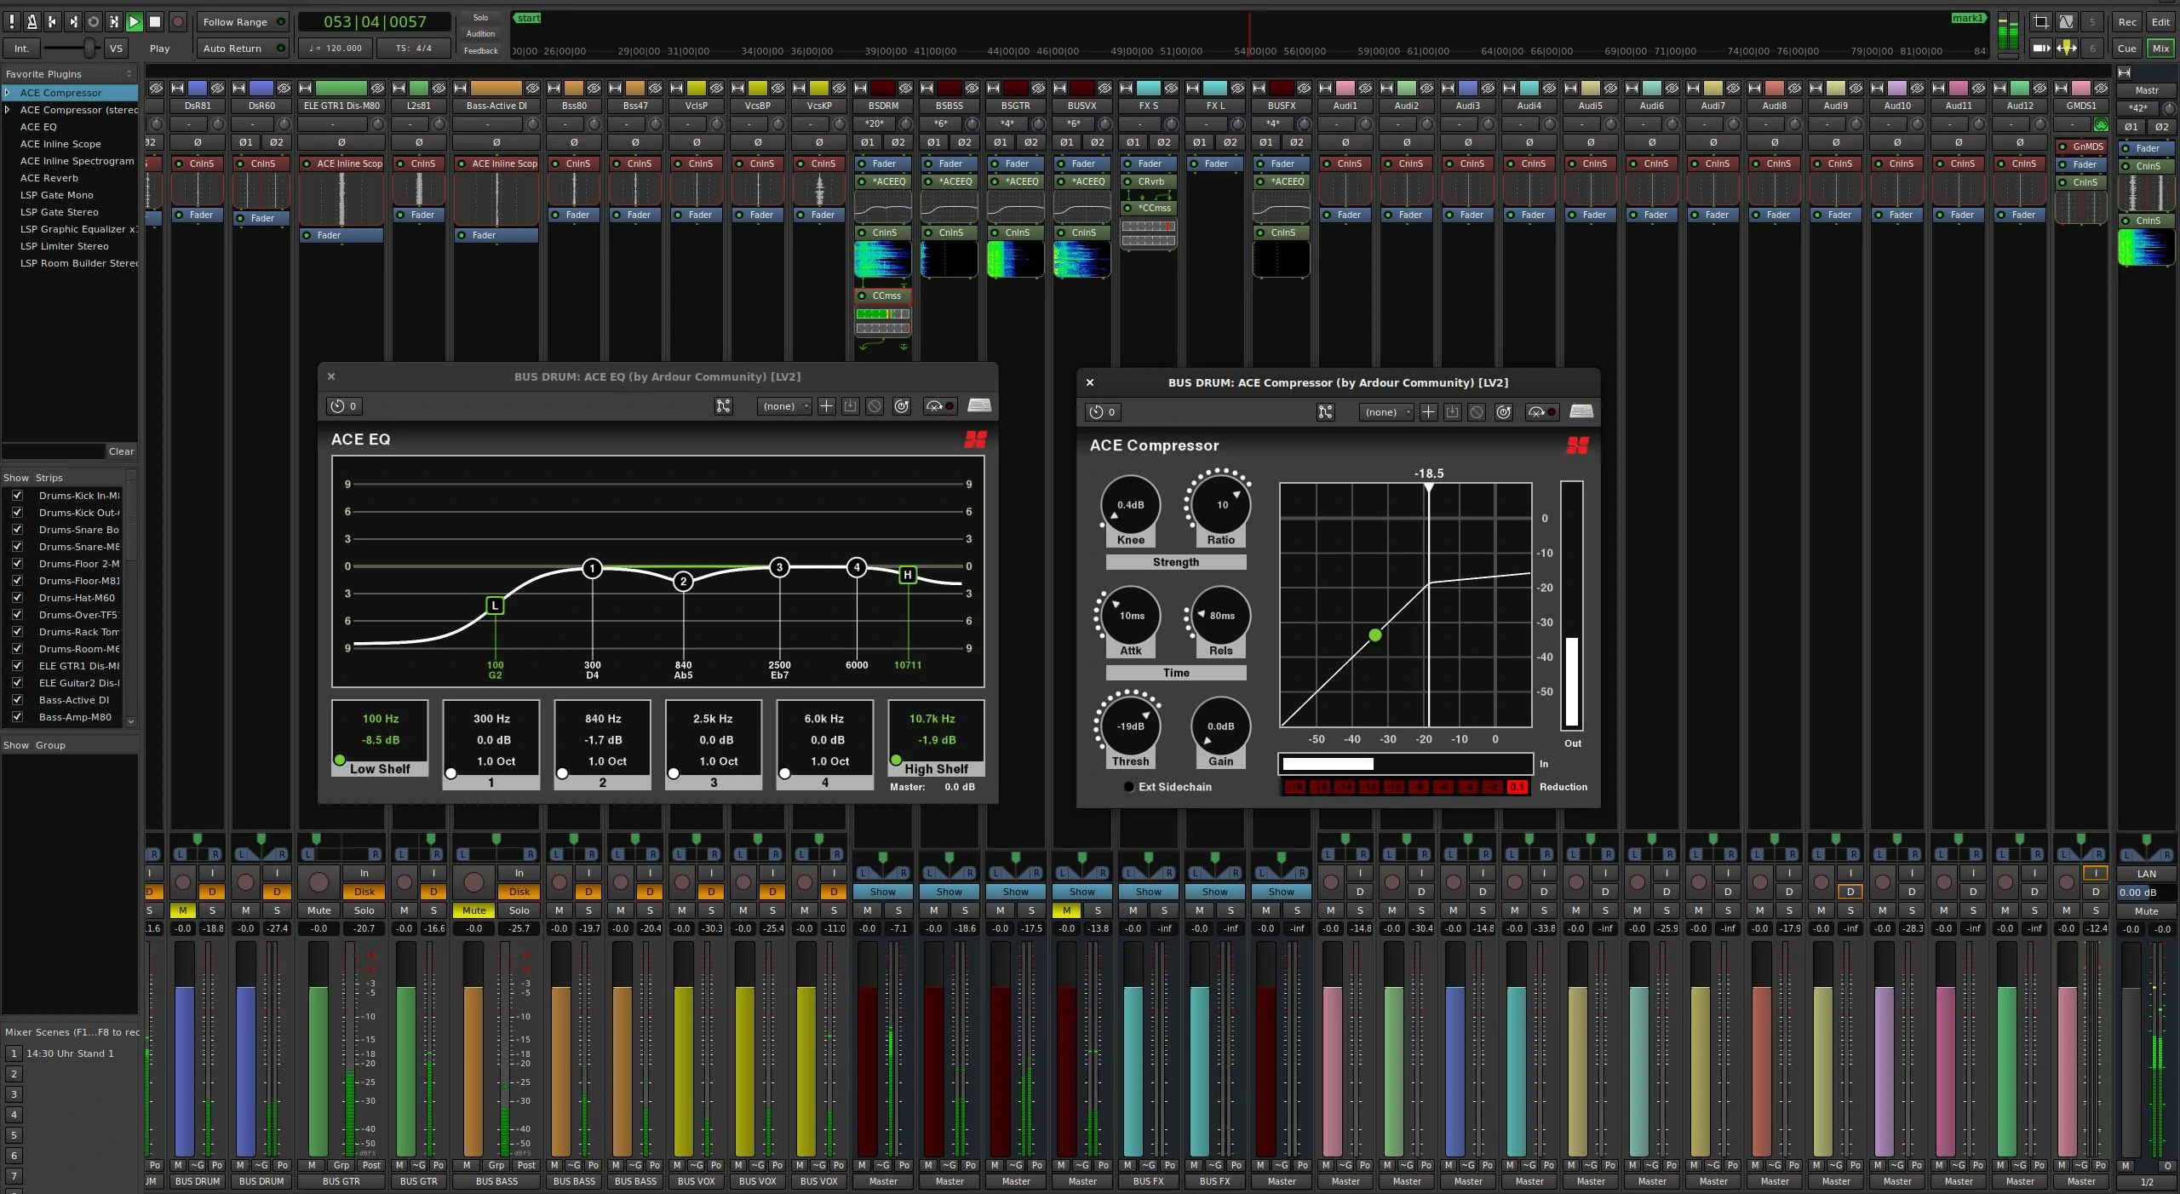Click the EQ node L handle on graph
Image resolution: width=2180 pixels, height=1194 pixels.
tap(495, 605)
